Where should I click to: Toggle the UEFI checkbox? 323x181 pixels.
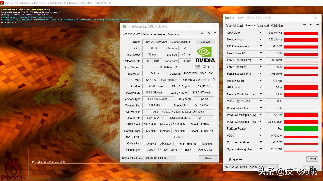click(x=204, y=67)
